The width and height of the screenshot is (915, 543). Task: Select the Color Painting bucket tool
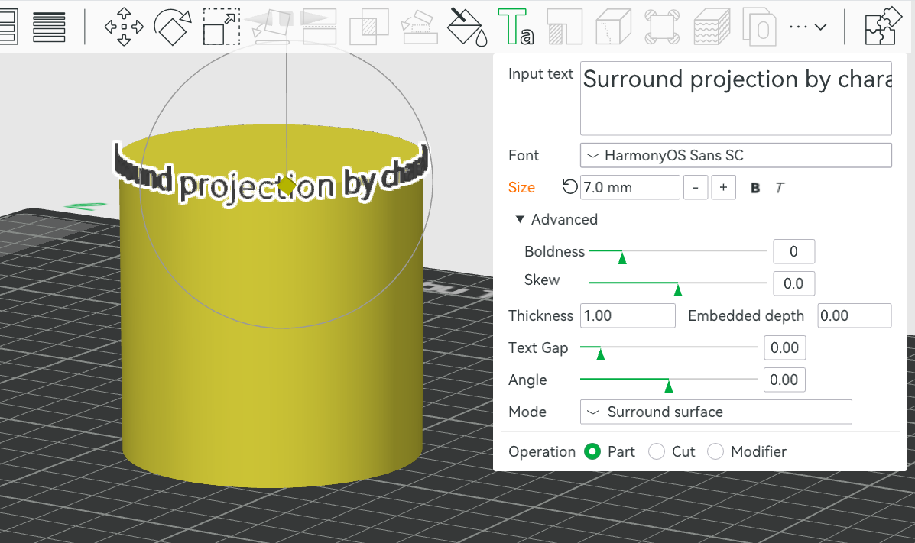click(x=467, y=27)
